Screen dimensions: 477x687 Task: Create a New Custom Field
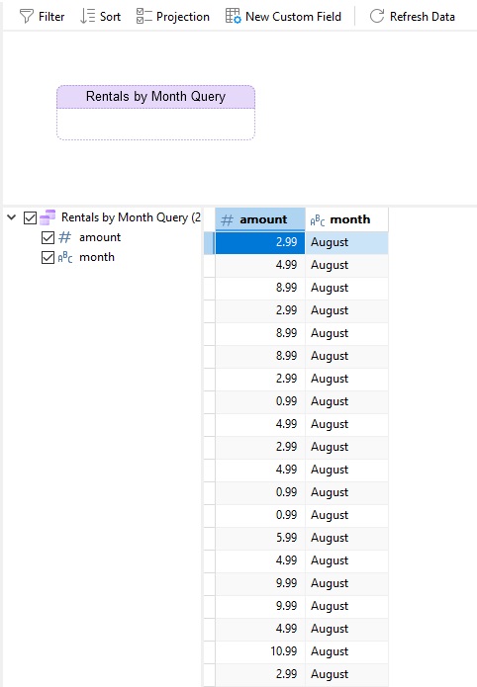283,16
